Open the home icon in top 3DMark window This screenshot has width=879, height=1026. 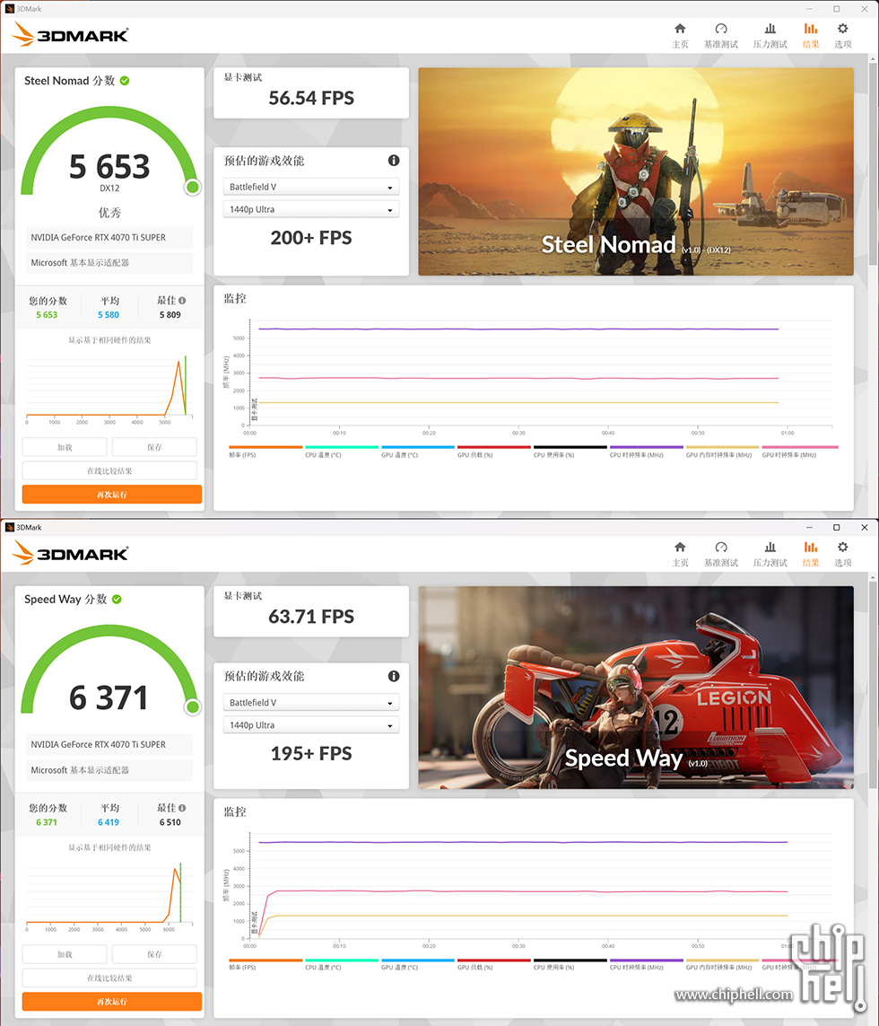(x=680, y=29)
